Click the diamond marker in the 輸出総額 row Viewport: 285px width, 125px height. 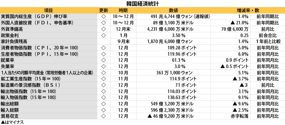104,104
